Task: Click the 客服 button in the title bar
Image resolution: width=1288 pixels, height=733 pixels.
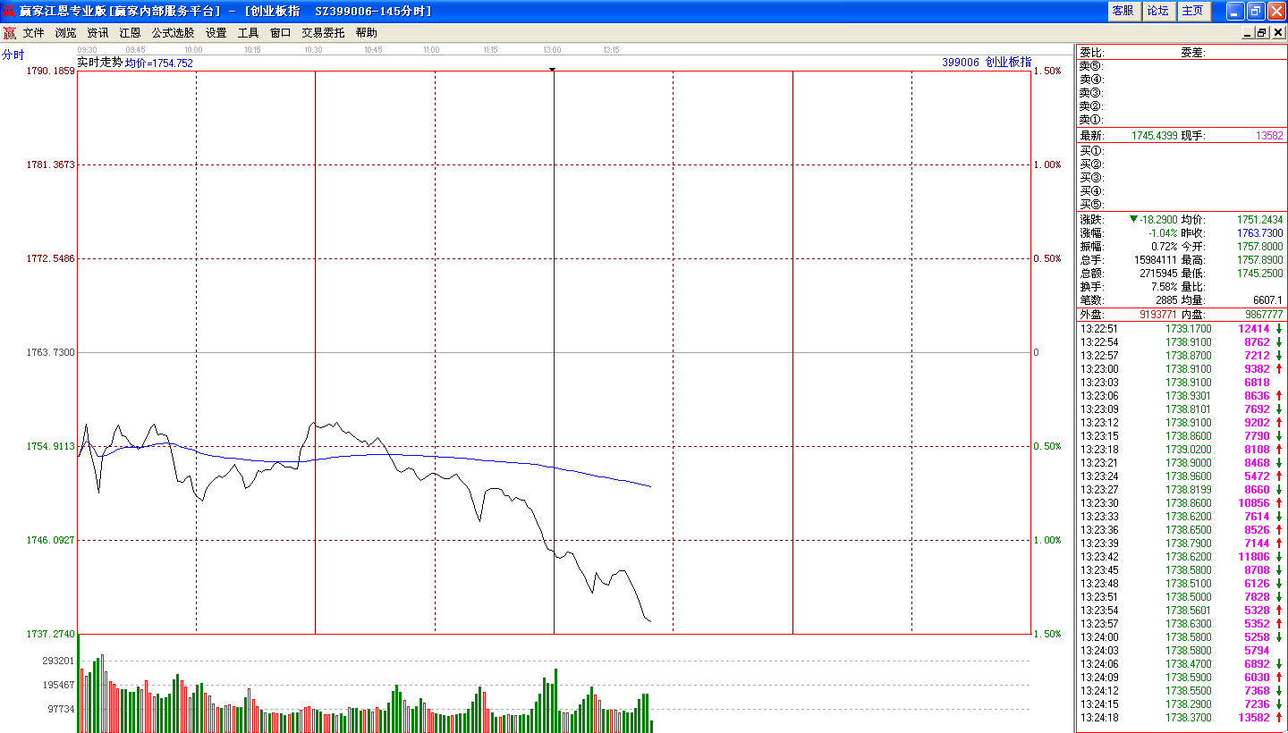Action: (x=1123, y=11)
